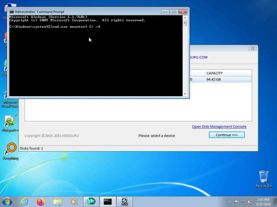Open the Everything desktop shortcut
This screenshot has height=207, width=277.
click(x=11, y=151)
